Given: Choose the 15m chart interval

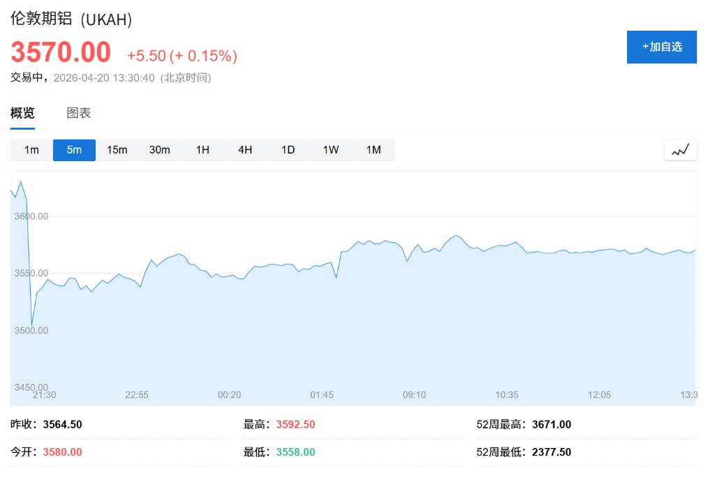Looking at the screenshot, I should click(117, 150).
